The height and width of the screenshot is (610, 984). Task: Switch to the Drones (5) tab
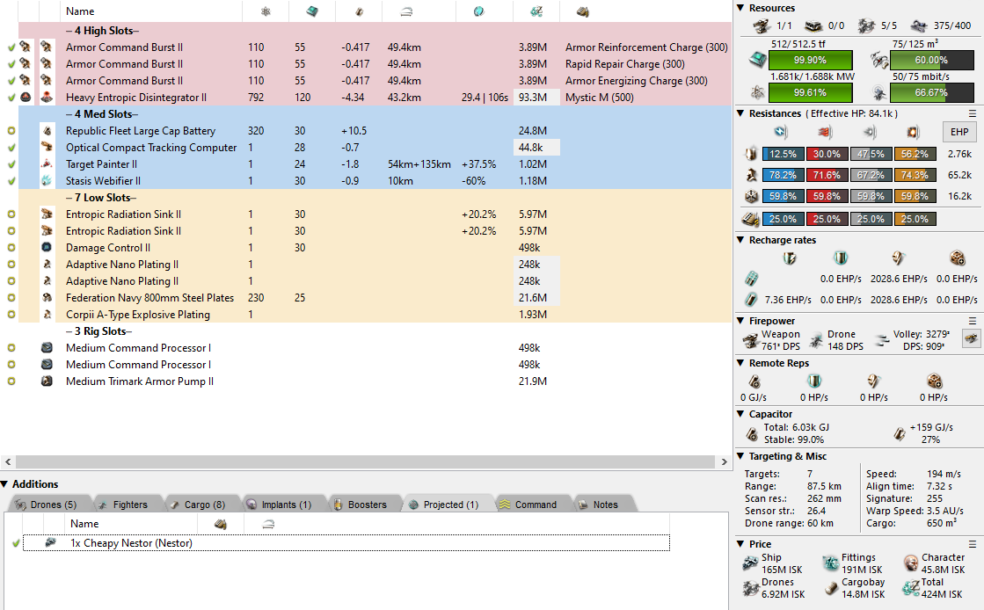click(46, 505)
